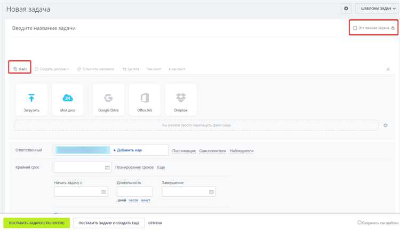This screenshot has height=232, width=400.
Task: Enable the Это важная задача checkbox
Action: pos(355,28)
